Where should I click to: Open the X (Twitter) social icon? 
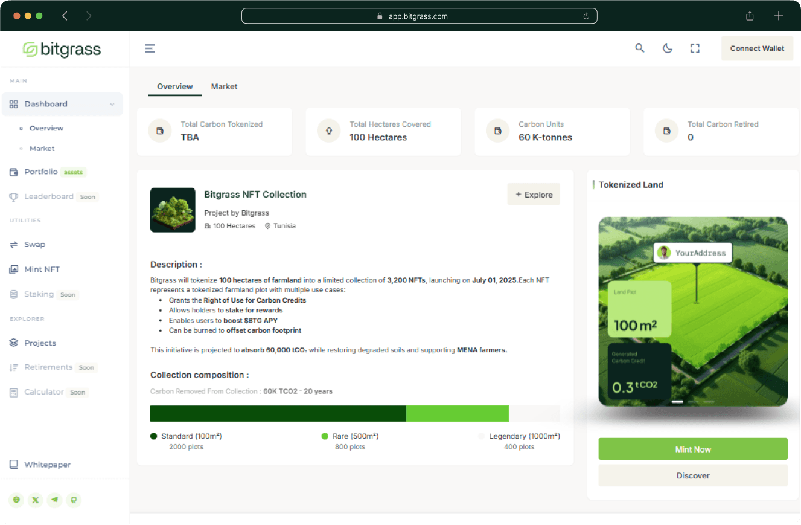36,500
